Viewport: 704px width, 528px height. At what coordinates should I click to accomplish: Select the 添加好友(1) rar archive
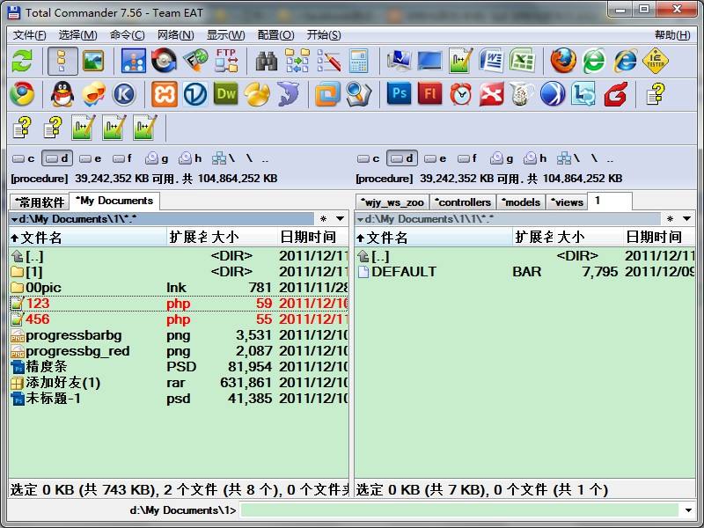click(x=179, y=383)
